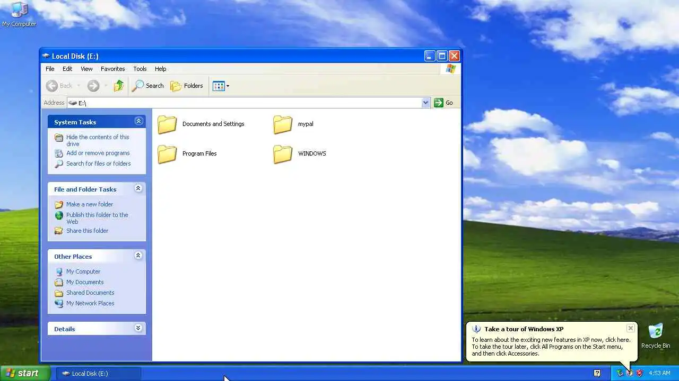This screenshot has width=679, height=381.
Task: Open Forward history dropdown arrow
Action: point(106,86)
